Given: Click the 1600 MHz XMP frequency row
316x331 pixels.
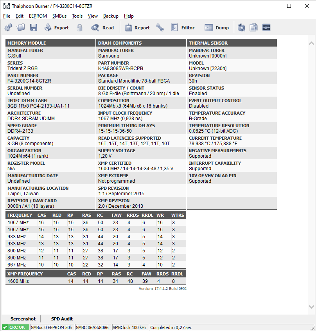Looking at the screenshot, I should pos(96,281).
